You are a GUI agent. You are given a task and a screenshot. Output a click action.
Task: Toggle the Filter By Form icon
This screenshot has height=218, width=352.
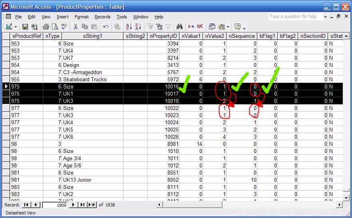159,27
